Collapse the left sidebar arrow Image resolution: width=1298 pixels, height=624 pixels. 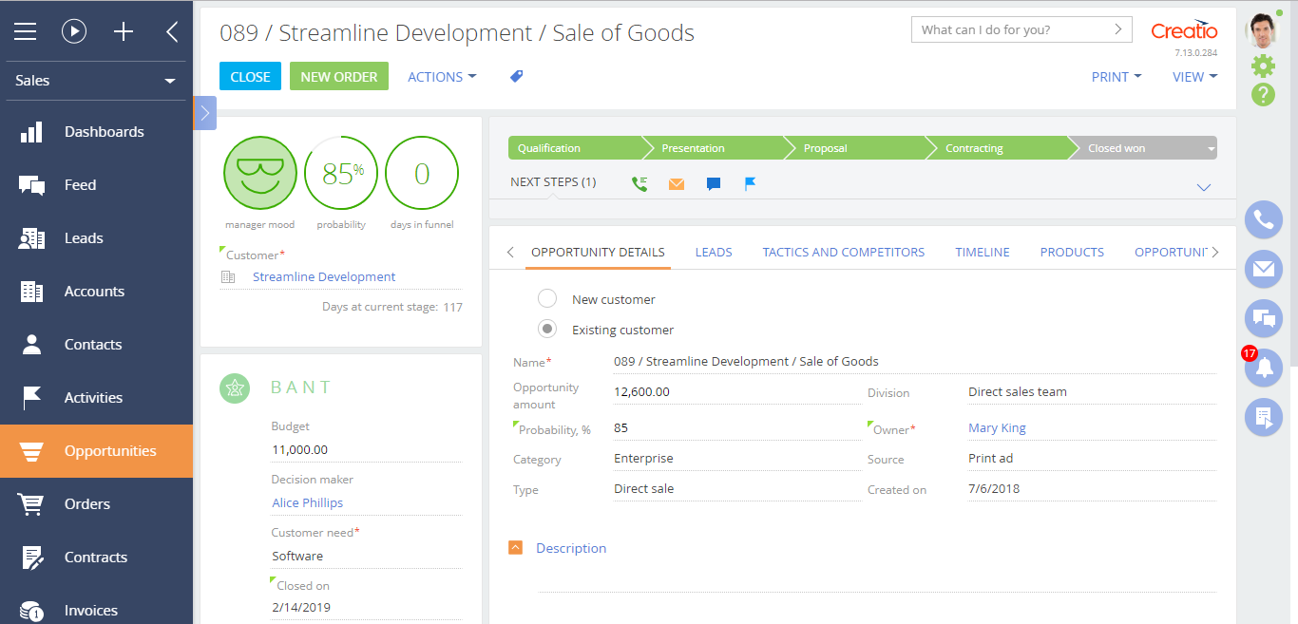pyautogui.click(x=172, y=31)
